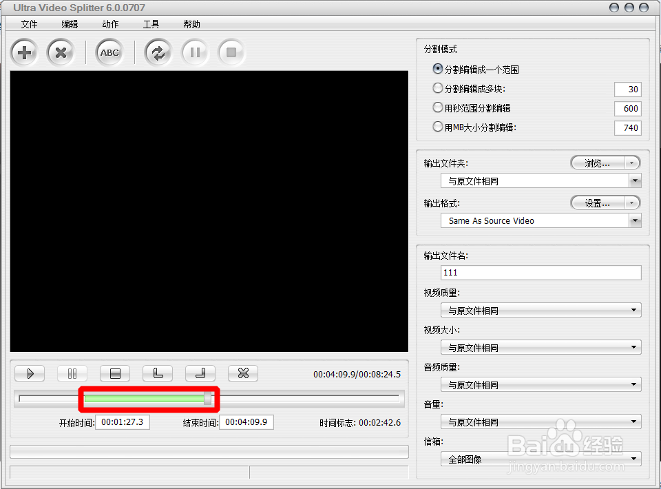Close the Ultra Video Splitter window

(x=644, y=8)
